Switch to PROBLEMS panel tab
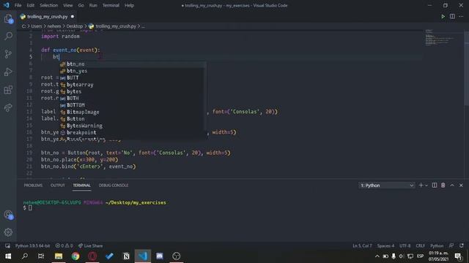This screenshot has width=469, height=263. click(33, 185)
